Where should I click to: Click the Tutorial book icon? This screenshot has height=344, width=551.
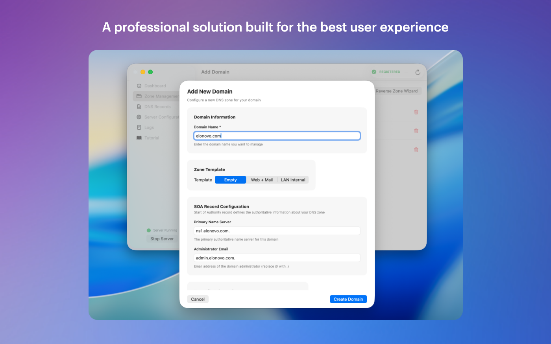139,138
